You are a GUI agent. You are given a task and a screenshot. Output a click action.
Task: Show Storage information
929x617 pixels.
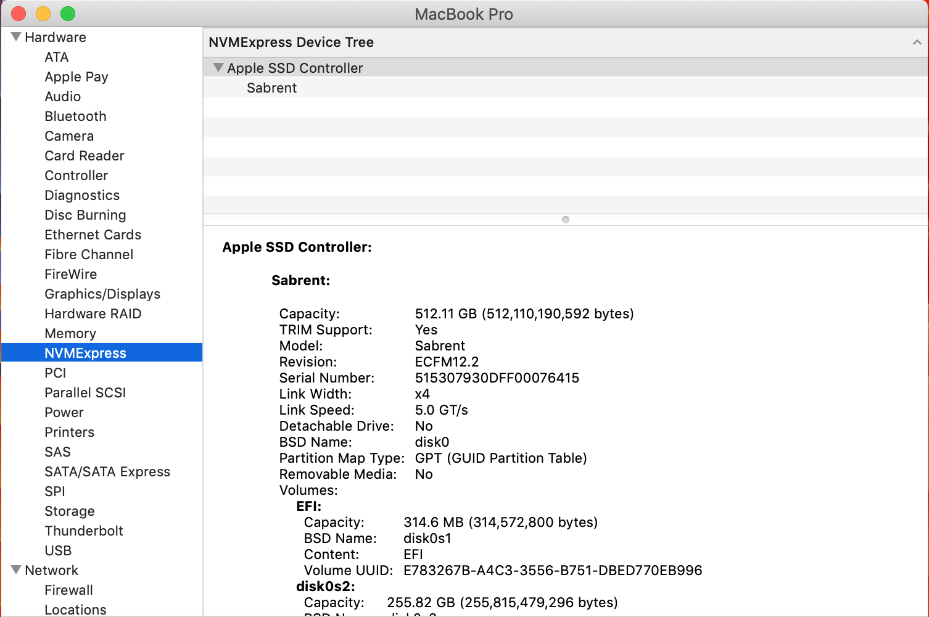point(70,511)
